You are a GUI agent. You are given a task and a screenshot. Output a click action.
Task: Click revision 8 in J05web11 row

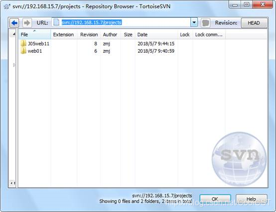point(96,44)
